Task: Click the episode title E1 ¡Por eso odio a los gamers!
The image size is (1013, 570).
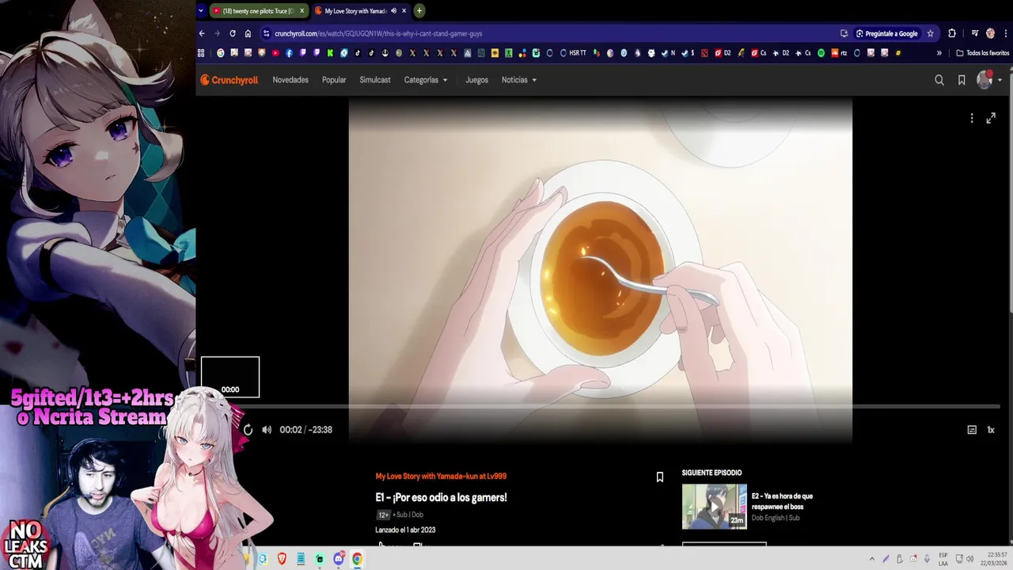Action: point(441,497)
